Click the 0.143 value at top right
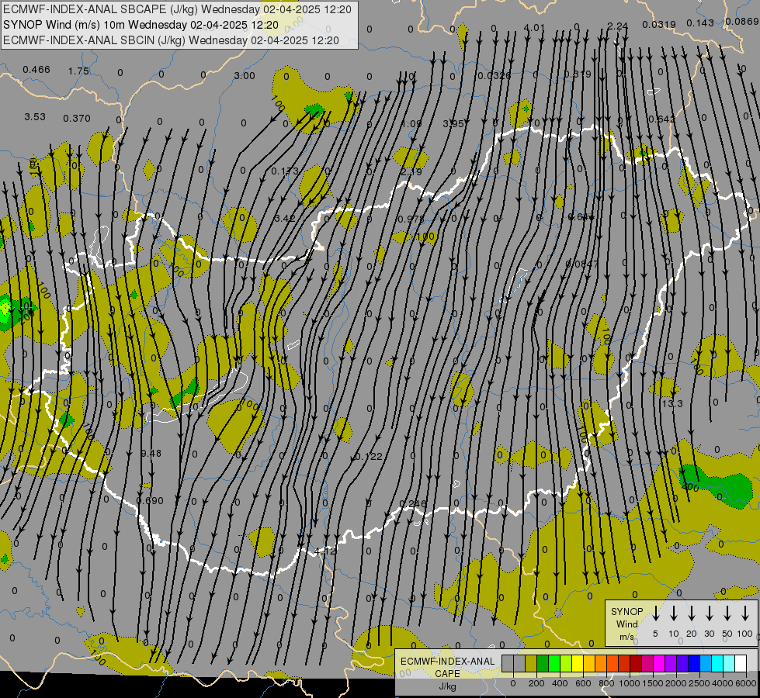Screen dimensions: 760x698 point(700,22)
